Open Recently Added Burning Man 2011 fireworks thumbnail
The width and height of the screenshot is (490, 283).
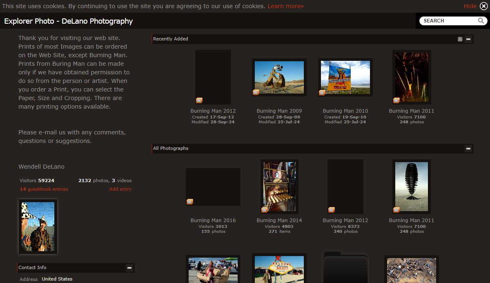pyautogui.click(x=412, y=77)
